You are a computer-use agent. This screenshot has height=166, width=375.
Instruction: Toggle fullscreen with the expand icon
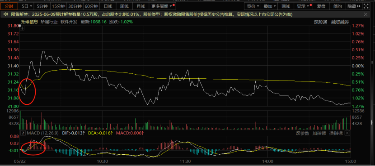pyautogui.click(x=366, y=6)
